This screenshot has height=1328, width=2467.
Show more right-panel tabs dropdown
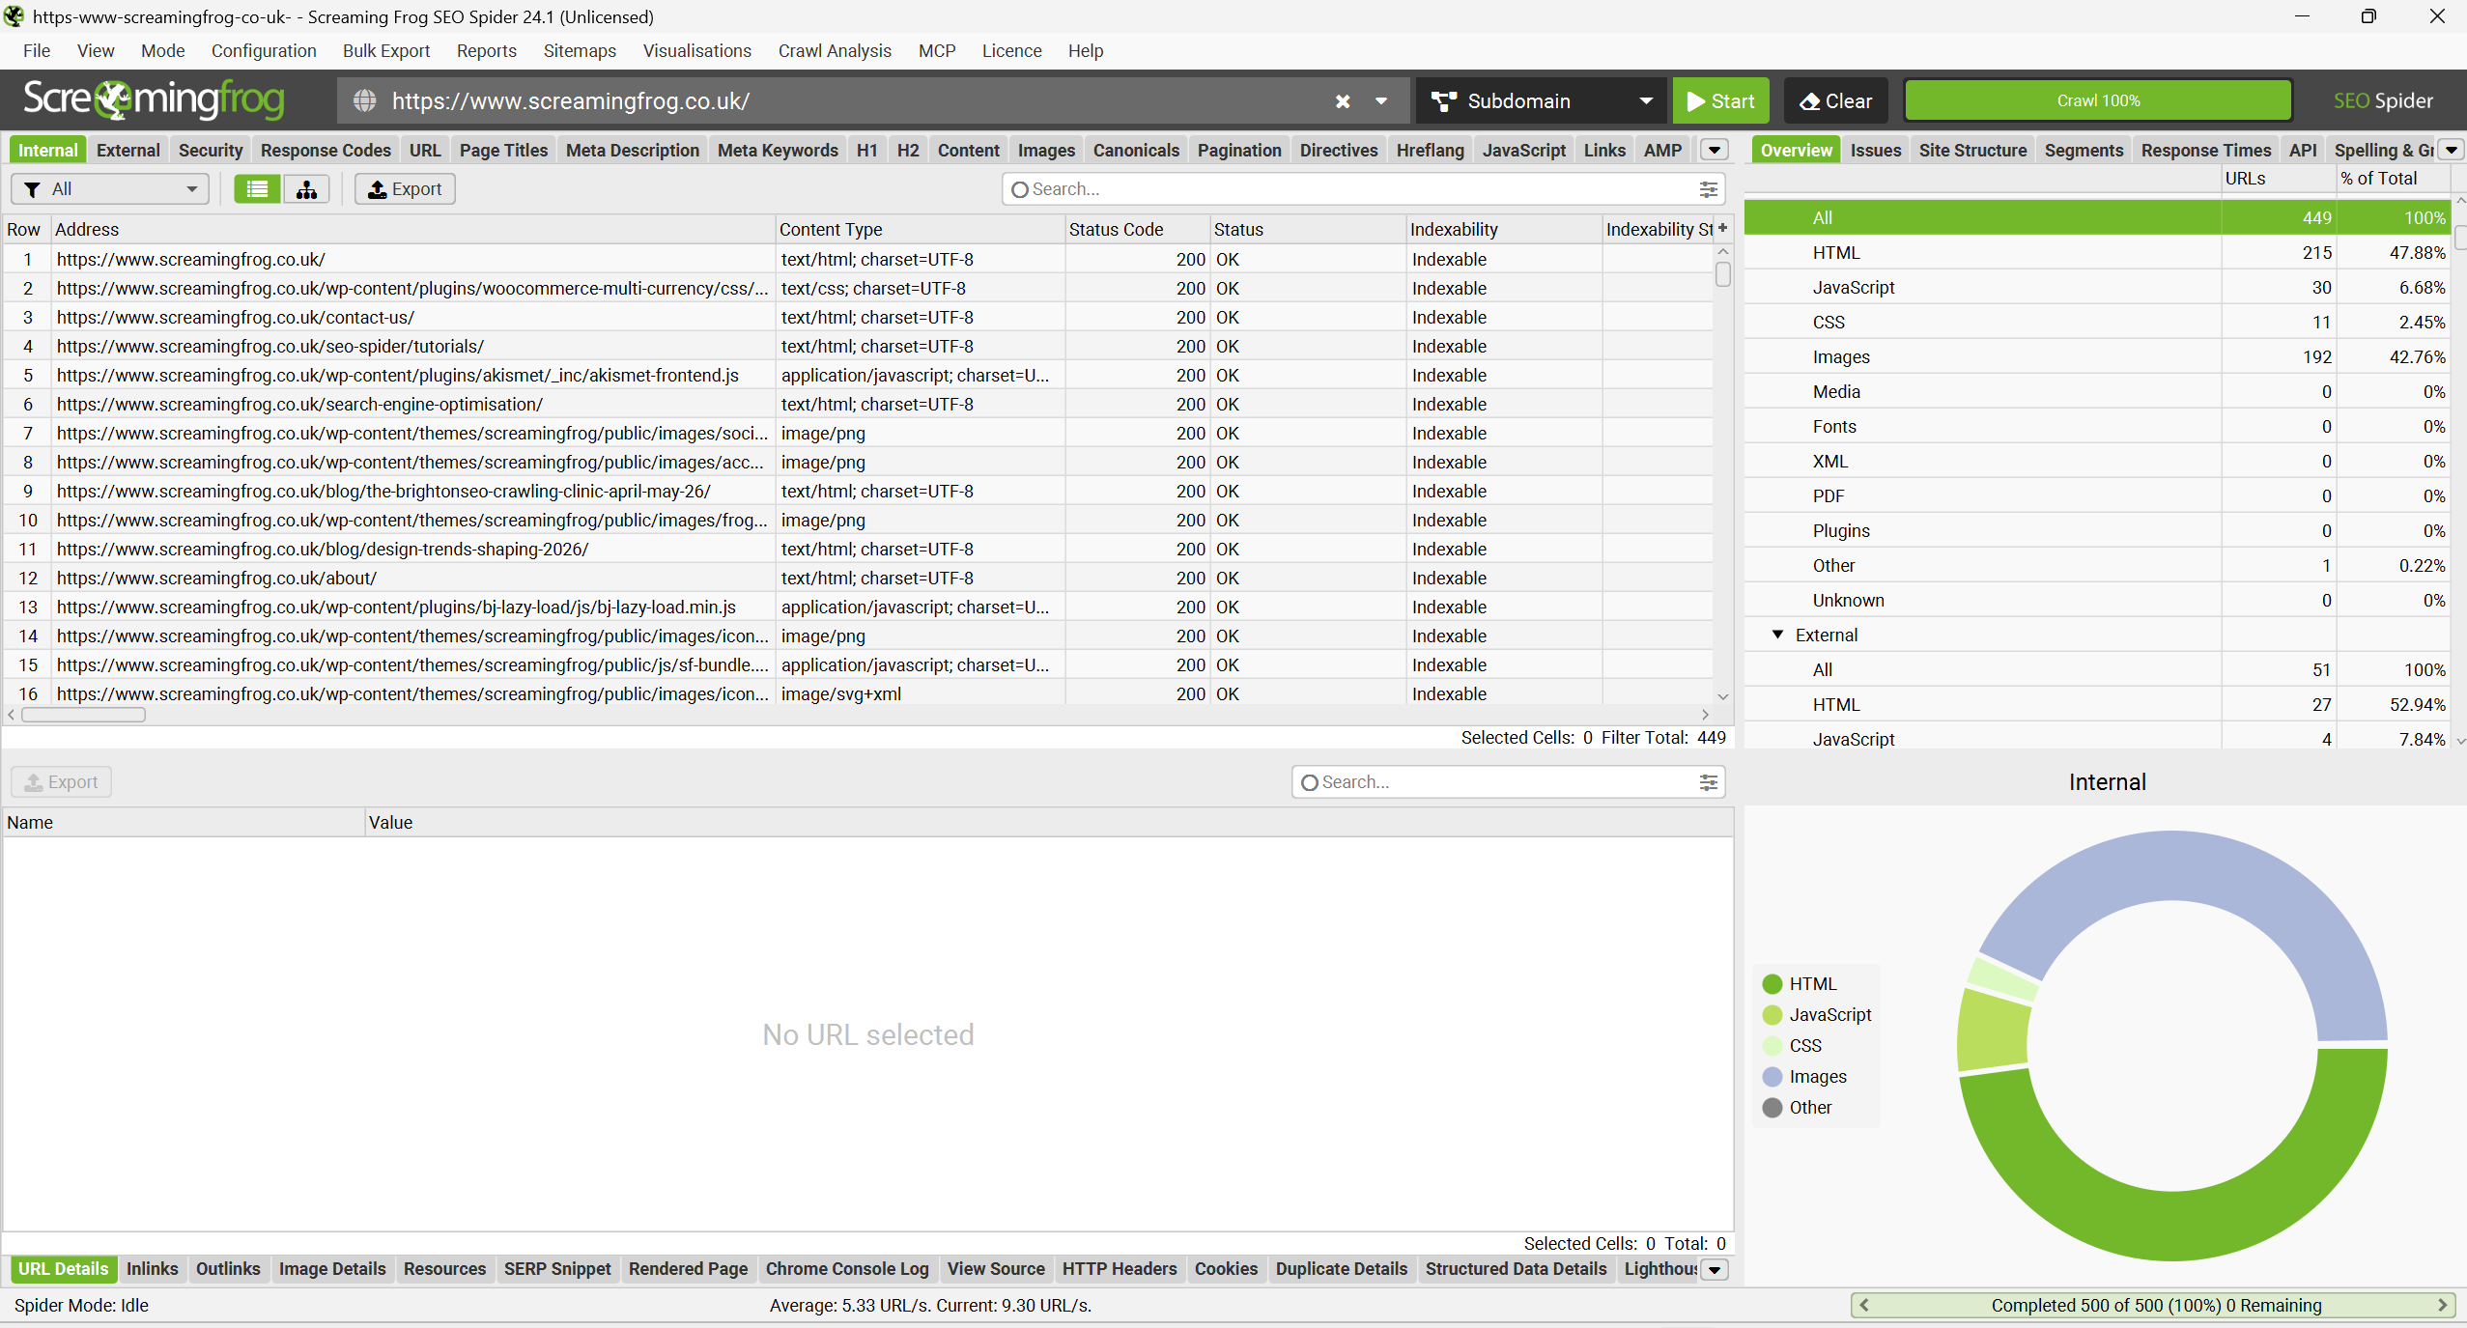pos(2452,150)
